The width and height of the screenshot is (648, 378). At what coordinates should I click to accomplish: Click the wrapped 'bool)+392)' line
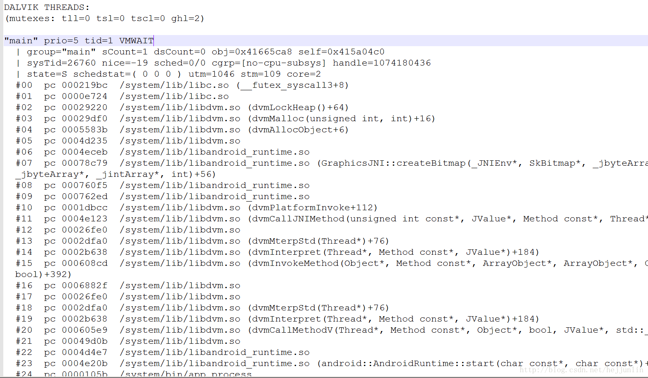[x=43, y=275]
